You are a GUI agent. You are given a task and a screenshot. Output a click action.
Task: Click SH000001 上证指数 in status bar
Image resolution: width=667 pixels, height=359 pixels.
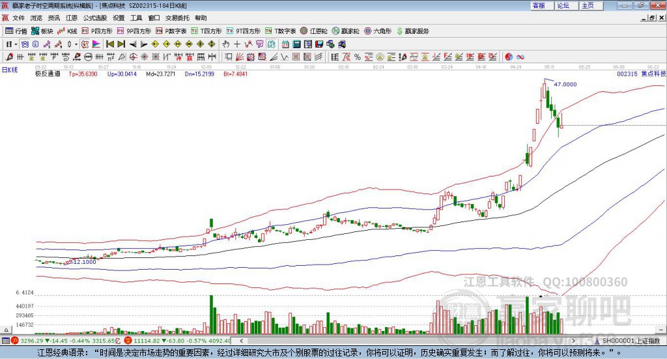click(x=631, y=341)
